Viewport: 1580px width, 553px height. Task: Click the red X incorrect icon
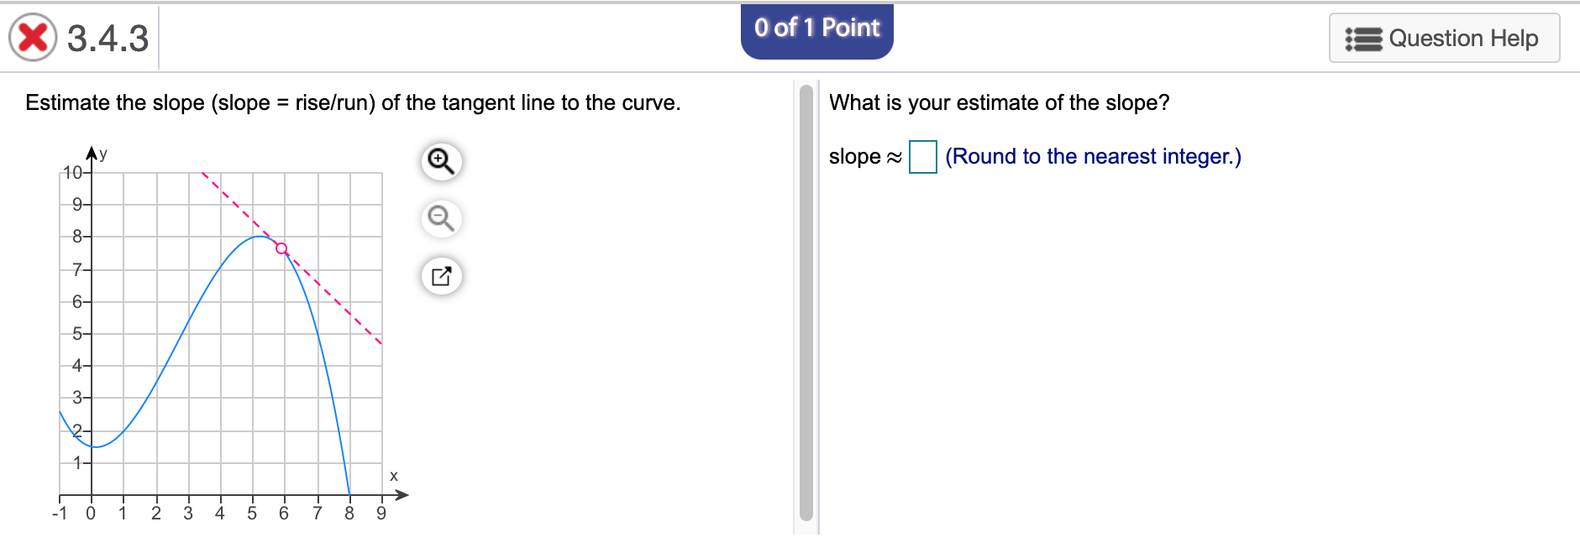click(33, 38)
